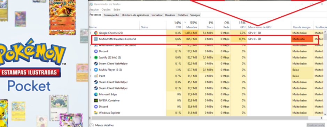Select the Microsoft Edge process icon
Viewport: 327px width, 127px height.
(96, 94)
